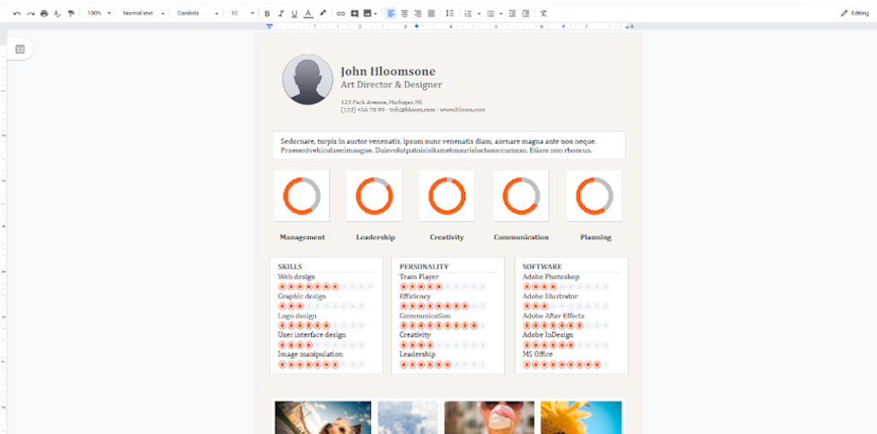Select right align
This screenshot has width=877, height=434.
(418, 14)
